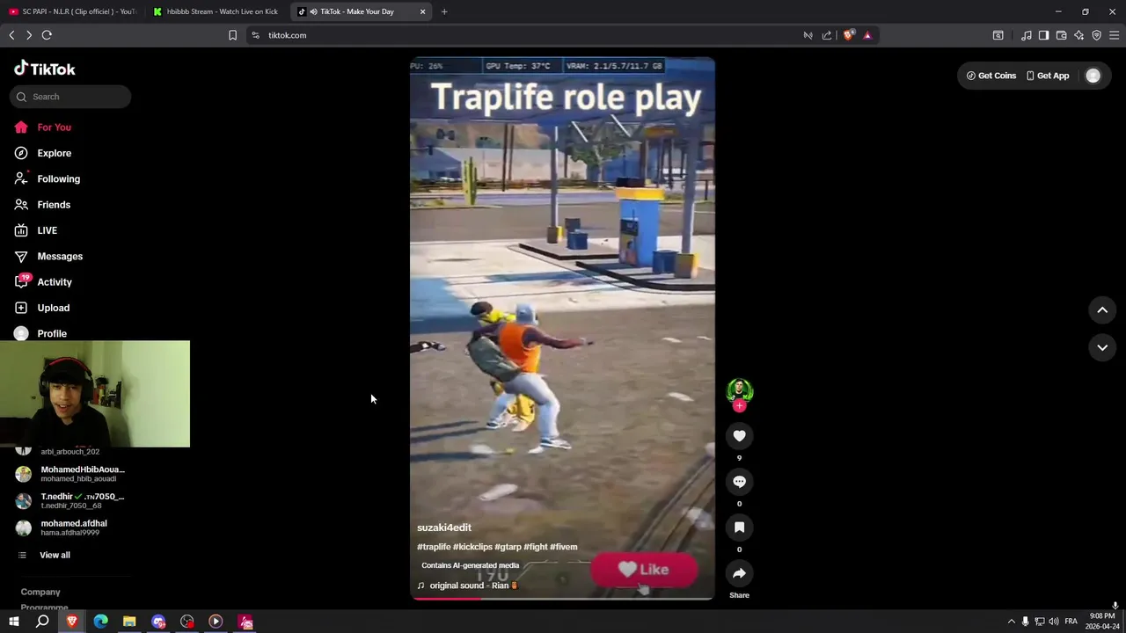Open Brave VPN shield icon
Image resolution: width=1126 pixels, height=633 pixels.
[x=1097, y=35]
